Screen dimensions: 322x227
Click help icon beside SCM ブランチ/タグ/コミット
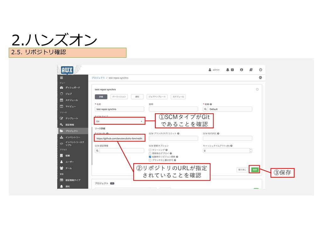(x=178, y=134)
